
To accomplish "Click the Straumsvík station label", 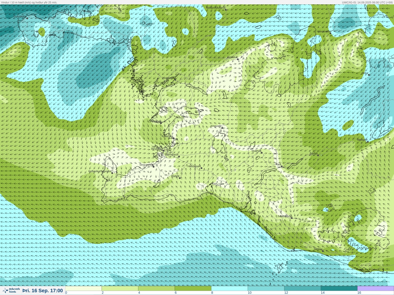I will 146,165.
